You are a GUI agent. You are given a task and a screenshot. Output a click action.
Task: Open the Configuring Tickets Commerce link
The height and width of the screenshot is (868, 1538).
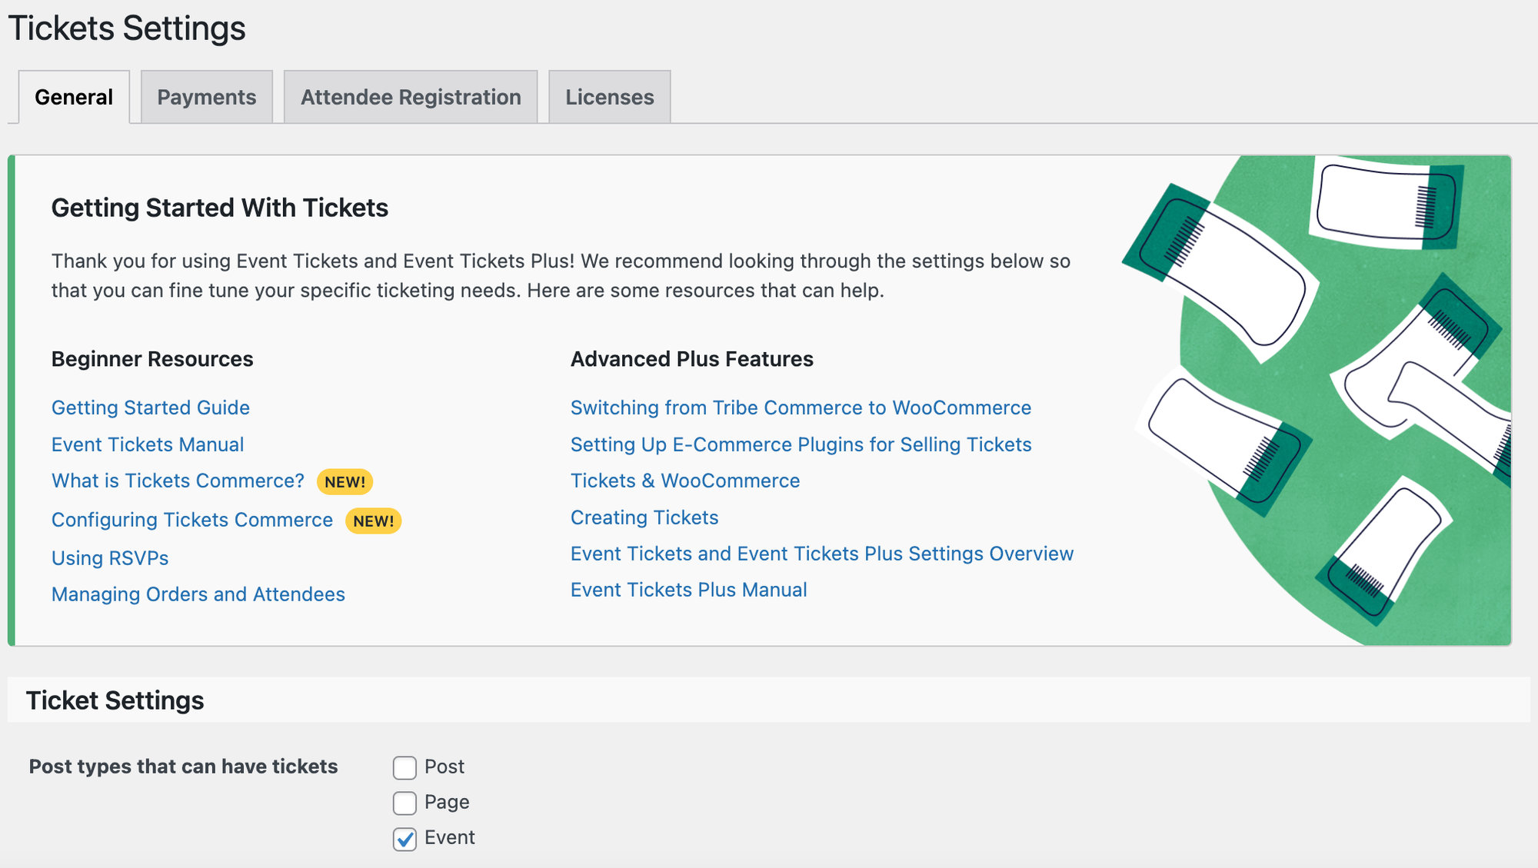192,520
